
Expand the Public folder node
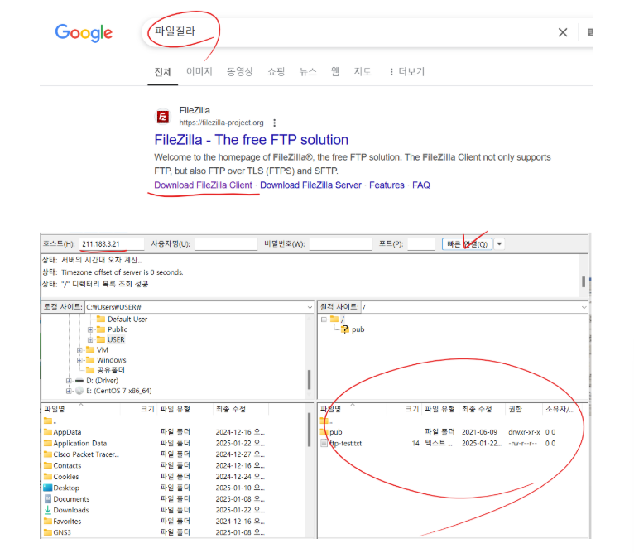click(90, 329)
